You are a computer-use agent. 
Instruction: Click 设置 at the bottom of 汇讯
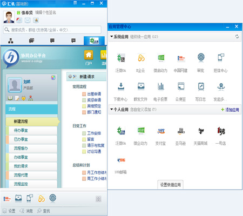9,211
